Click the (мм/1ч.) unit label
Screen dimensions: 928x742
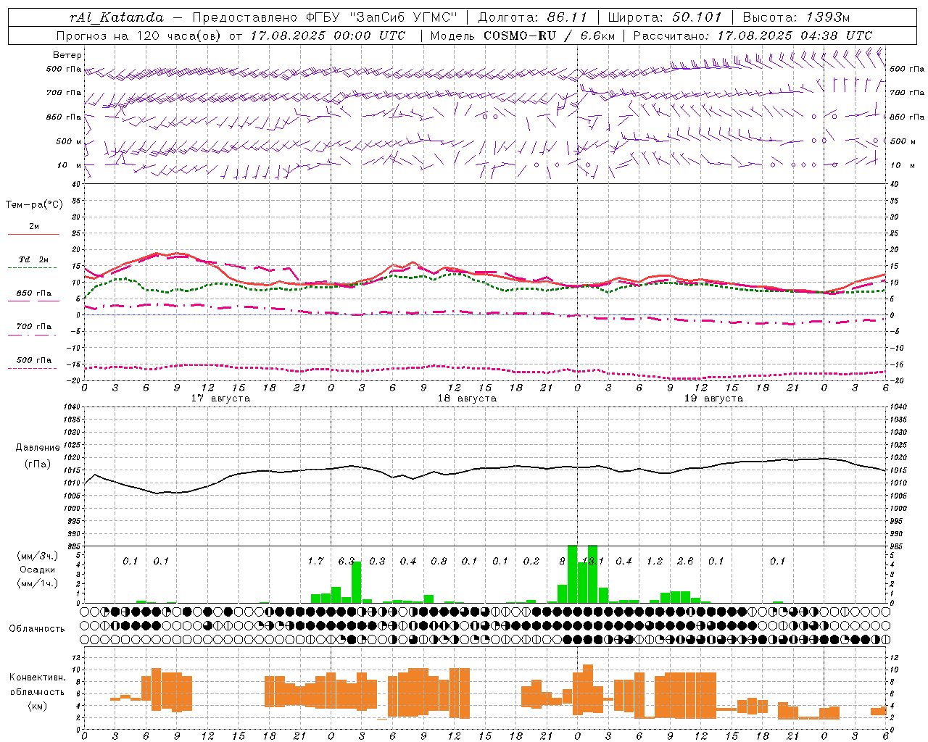pos(38,583)
